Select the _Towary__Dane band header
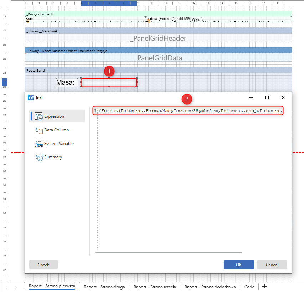 click(x=158, y=50)
